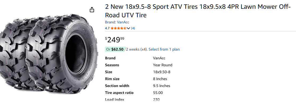Click the Year Round seasons value
296x103 pixels.
pyautogui.click(x=163, y=65)
